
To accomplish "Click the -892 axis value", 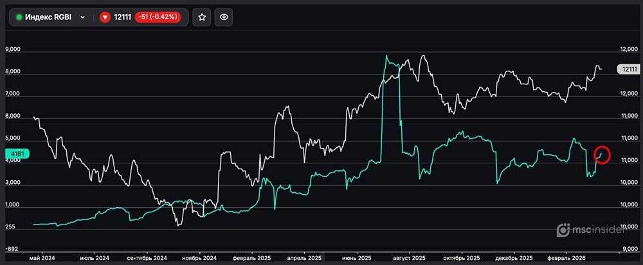I will click(x=11, y=249).
